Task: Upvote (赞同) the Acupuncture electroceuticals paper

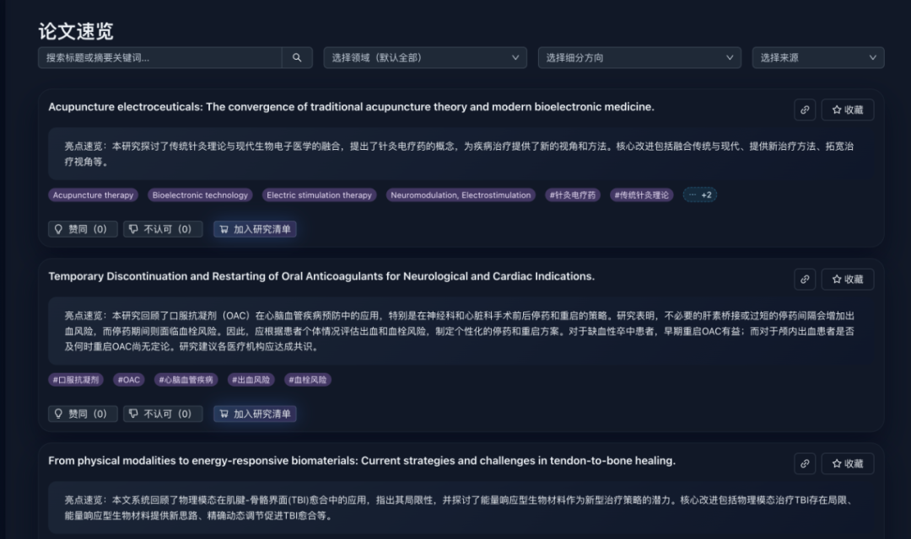Action: tap(83, 229)
